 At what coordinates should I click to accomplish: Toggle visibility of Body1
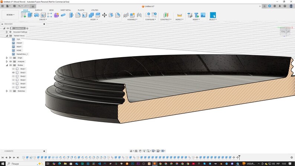point(13,69)
